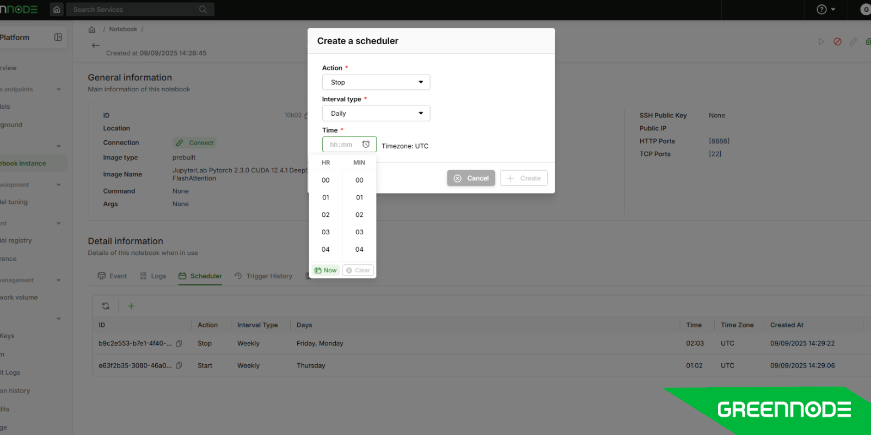871x435 pixels.
Task: Select minute 04 in the MIN column
Action: click(359, 250)
